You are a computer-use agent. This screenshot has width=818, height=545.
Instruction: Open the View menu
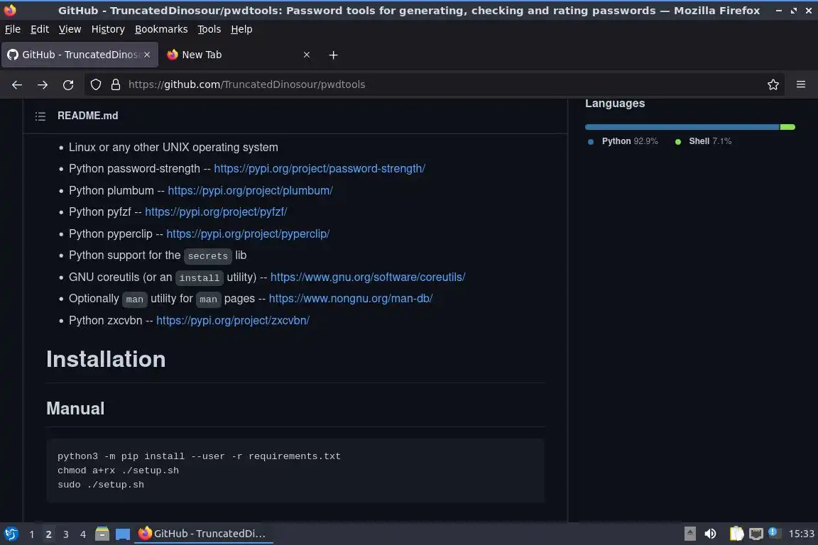click(x=70, y=29)
